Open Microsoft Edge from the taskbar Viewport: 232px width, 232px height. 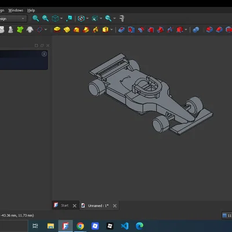[139, 226]
